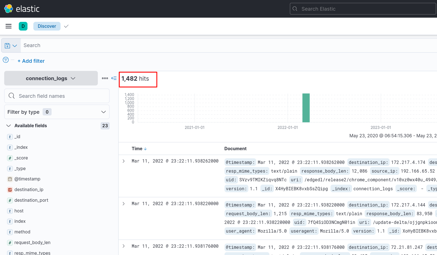Select the _index field

pos(21,147)
